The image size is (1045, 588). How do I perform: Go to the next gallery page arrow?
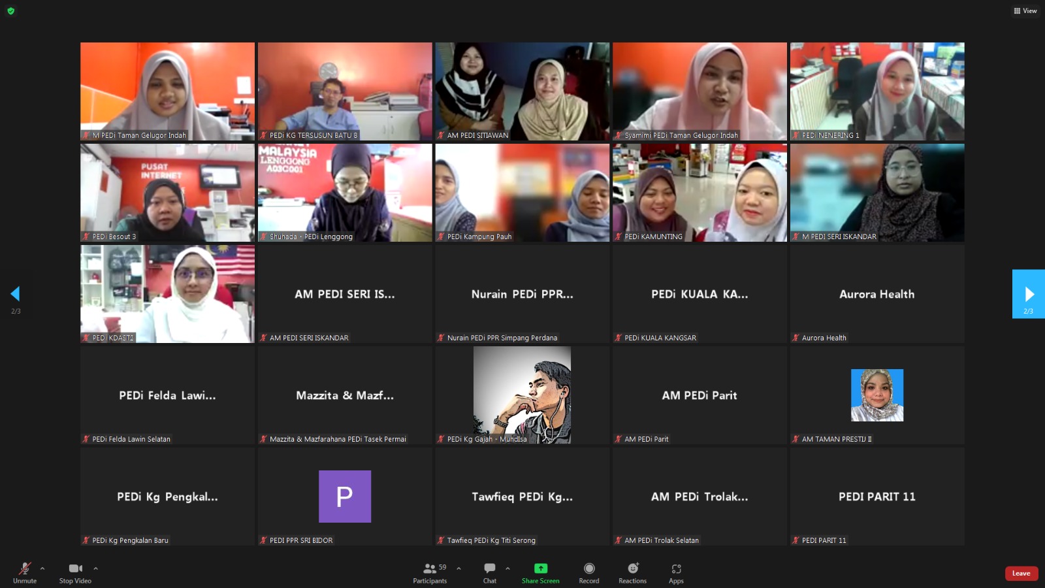(1029, 293)
